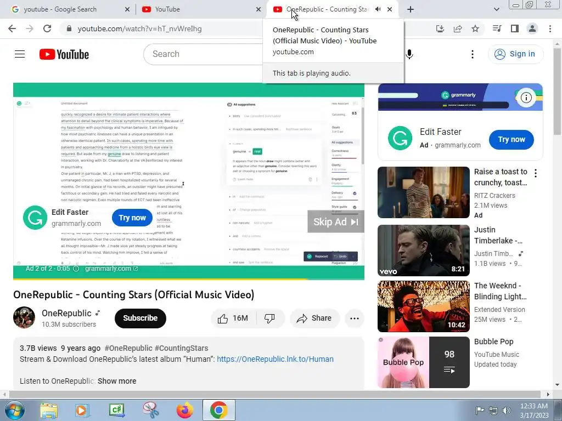Screen dimensions: 562x421
Task: Open Chrome side panel icon
Action: [x=515, y=29]
